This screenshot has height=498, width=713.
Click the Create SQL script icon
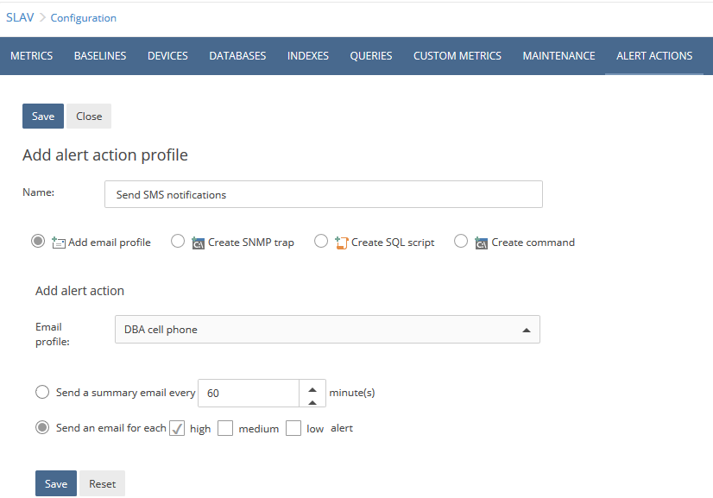(x=341, y=243)
